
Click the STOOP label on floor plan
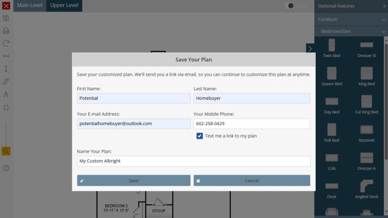click(x=159, y=211)
